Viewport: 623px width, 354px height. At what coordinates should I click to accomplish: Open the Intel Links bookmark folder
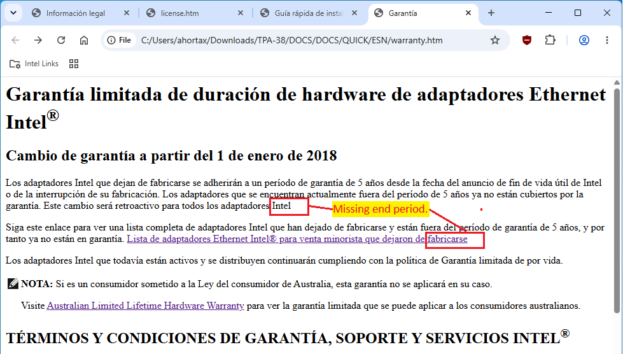[34, 64]
